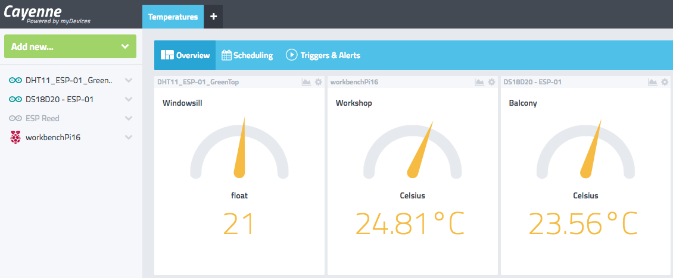This screenshot has width=673, height=278.
Task: Expand the DHT11_ESP-01_Green device chevron
Action: pyautogui.click(x=128, y=80)
